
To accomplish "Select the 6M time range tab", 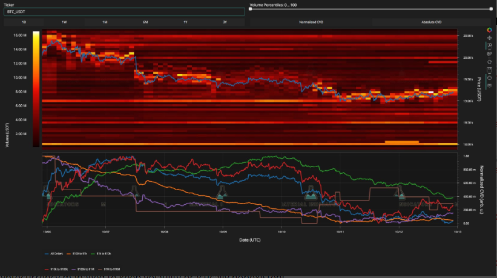I will [145, 22].
